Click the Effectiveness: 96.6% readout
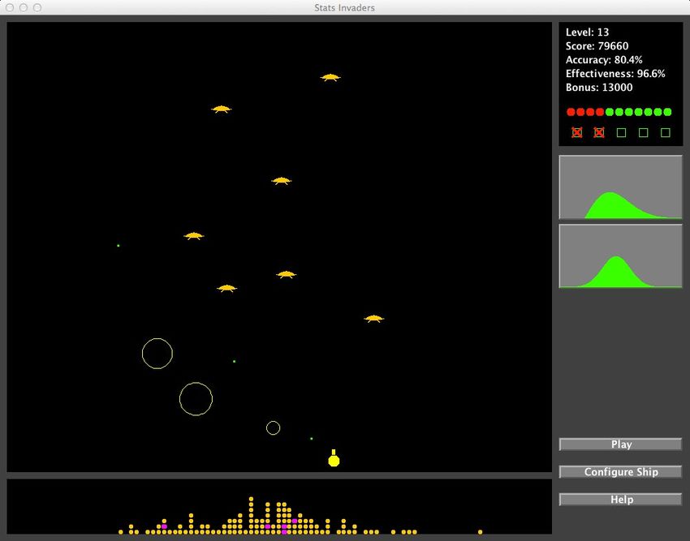Image resolution: width=690 pixels, height=541 pixels. tap(615, 74)
